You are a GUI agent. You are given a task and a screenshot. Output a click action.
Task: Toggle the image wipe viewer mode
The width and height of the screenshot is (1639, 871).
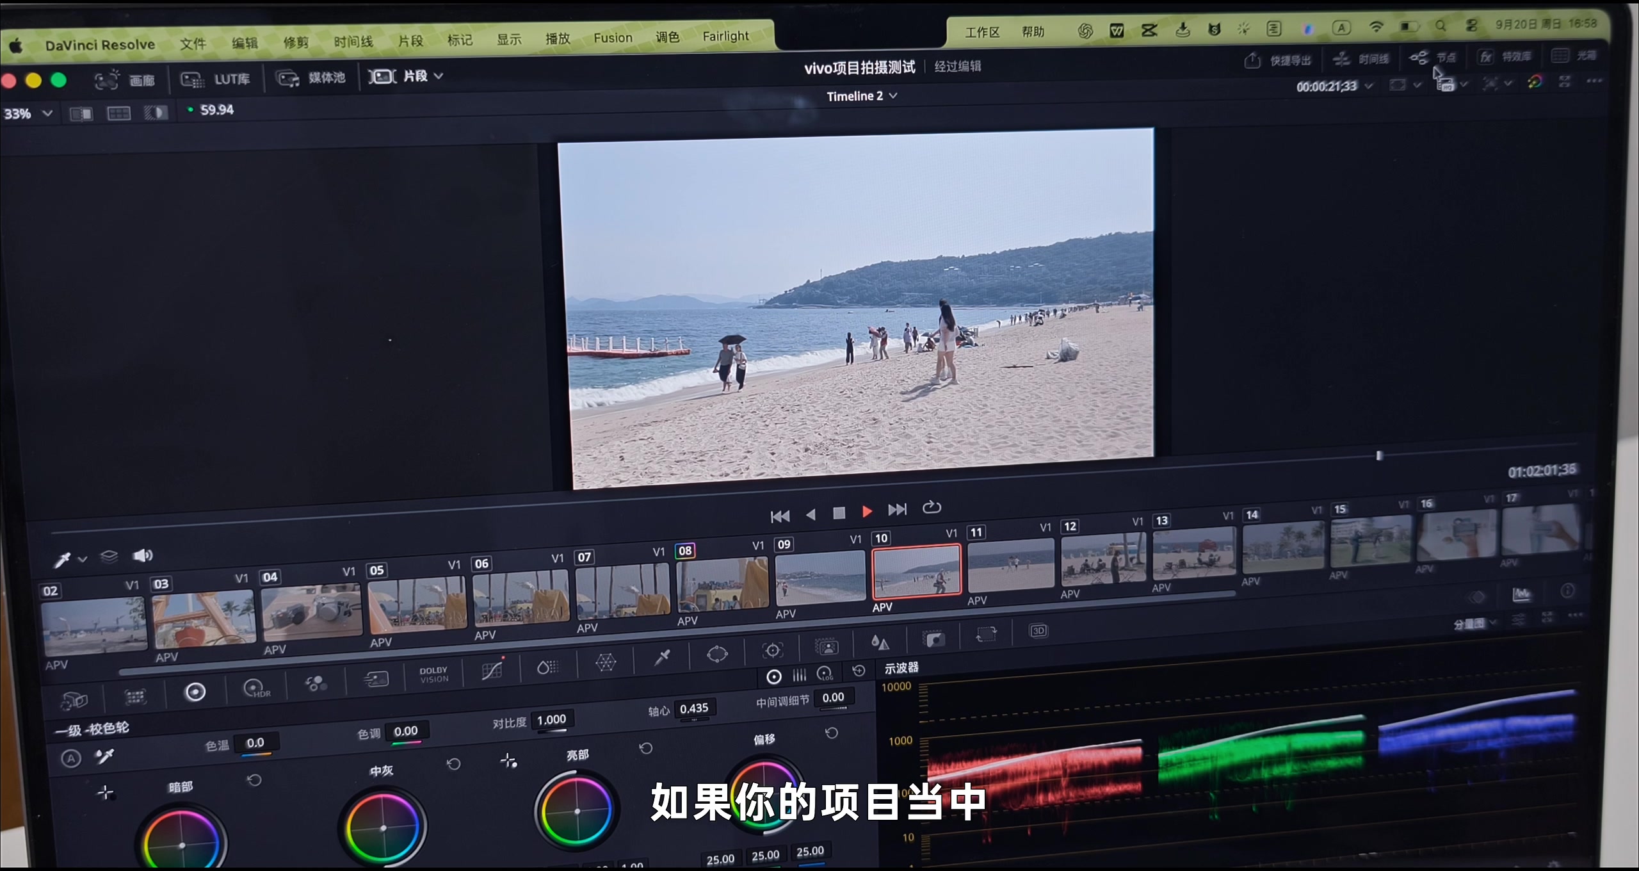(x=81, y=114)
